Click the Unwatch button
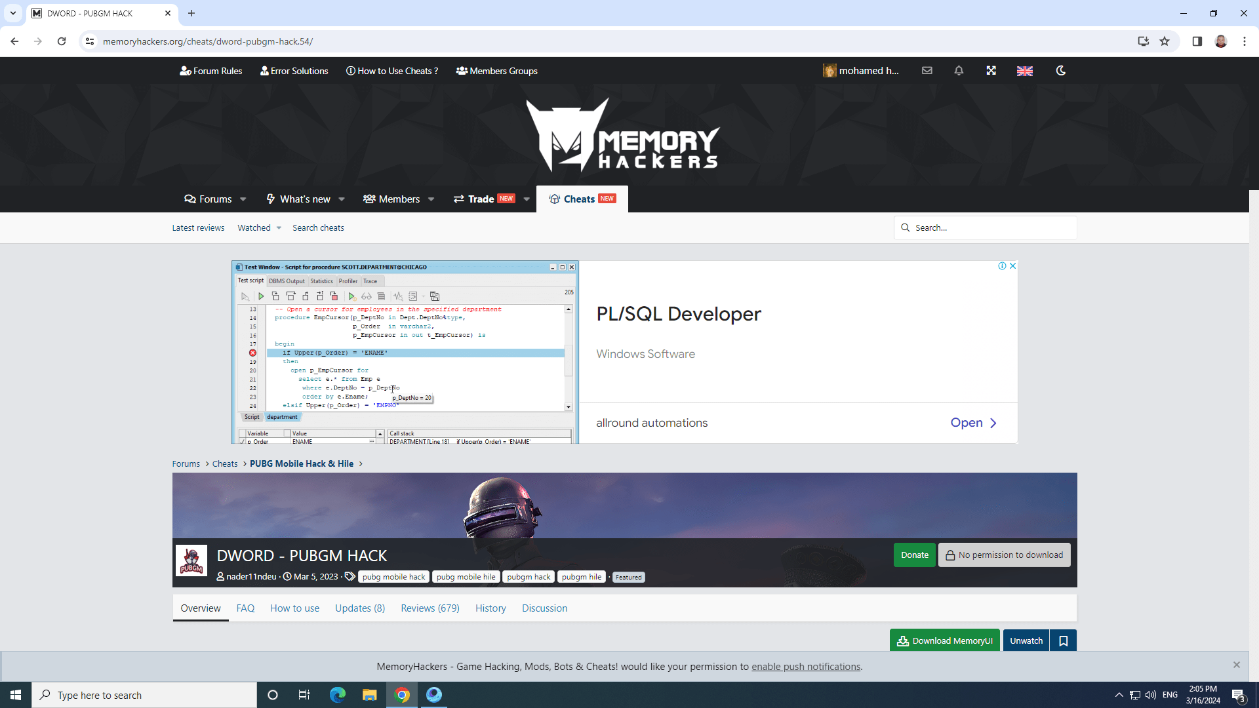Screen dimensions: 1259x708 [1026, 640]
